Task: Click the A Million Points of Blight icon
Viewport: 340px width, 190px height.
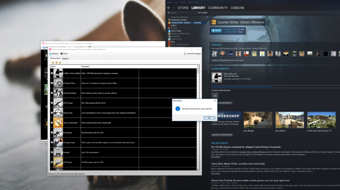Action: (x=58, y=73)
